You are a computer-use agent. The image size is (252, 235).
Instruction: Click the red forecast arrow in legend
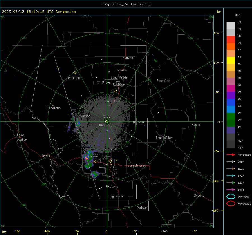tap(231, 155)
